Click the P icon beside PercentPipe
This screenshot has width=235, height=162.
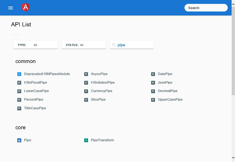click(19, 100)
